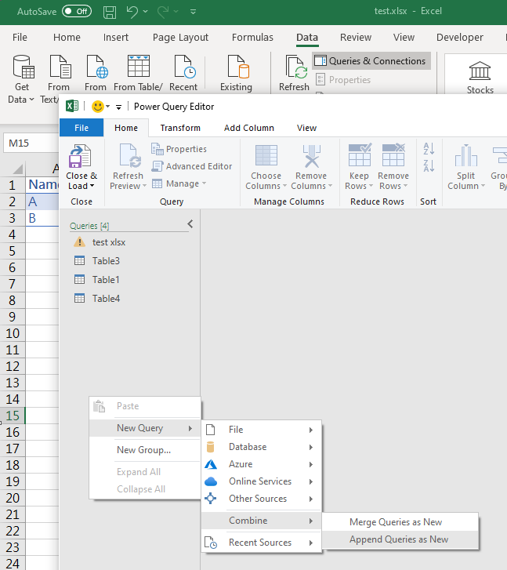Click the From Text/CSV icon

point(60,67)
